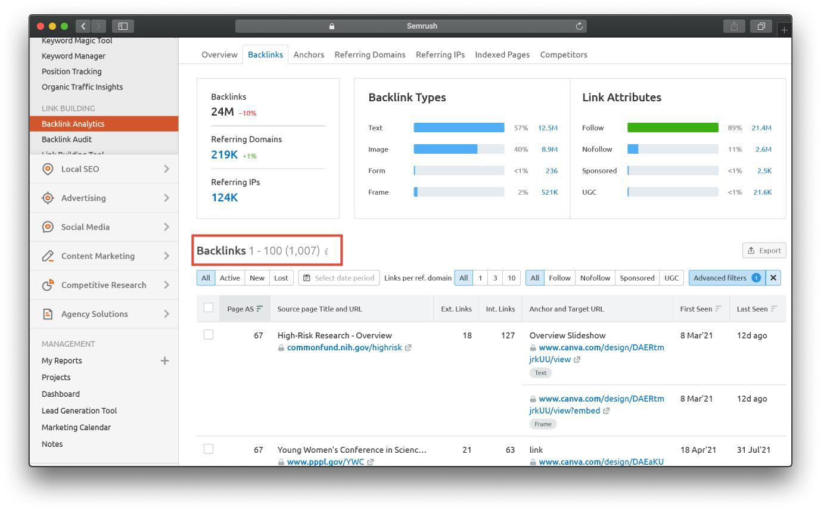Expand the Content Marketing chevron
This screenshot has width=821, height=510.
(x=166, y=256)
